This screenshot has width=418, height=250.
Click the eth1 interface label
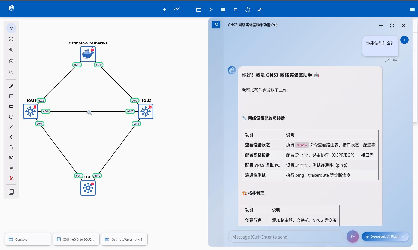point(77,65)
